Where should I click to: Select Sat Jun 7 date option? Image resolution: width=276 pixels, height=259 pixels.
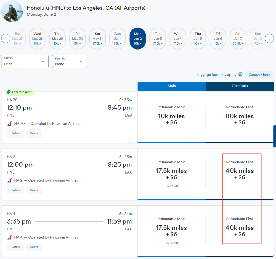(238, 39)
